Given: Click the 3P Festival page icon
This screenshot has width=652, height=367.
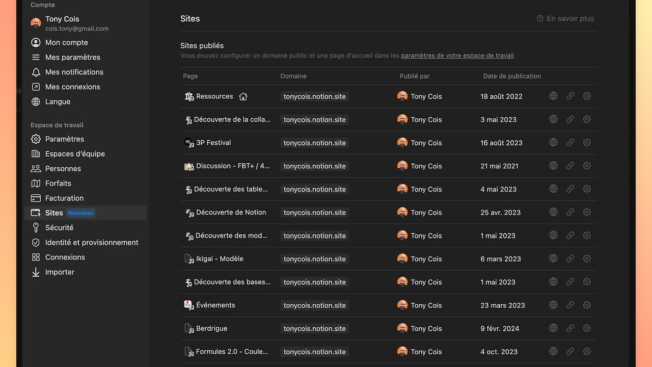Looking at the screenshot, I should point(189,143).
